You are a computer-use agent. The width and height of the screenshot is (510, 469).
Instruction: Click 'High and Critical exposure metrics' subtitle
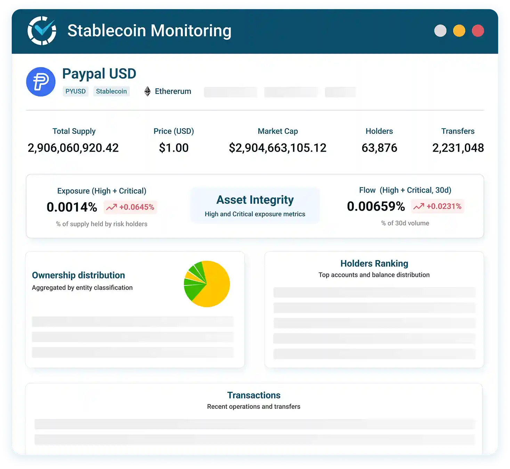(255, 214)
